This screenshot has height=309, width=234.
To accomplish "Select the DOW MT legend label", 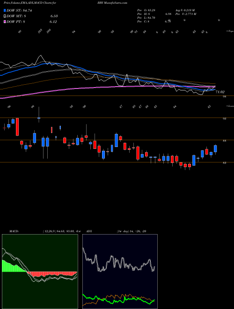I will pos(16,16).
